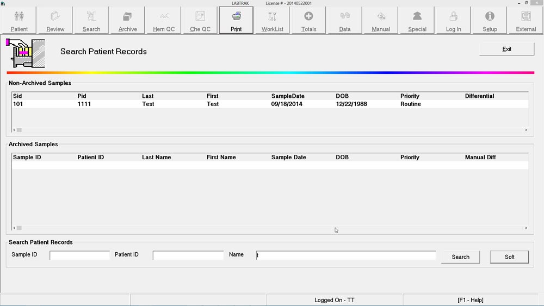544x306 pixels.
Task: Click into the Name input field
Action: click(x=346, y=255)
